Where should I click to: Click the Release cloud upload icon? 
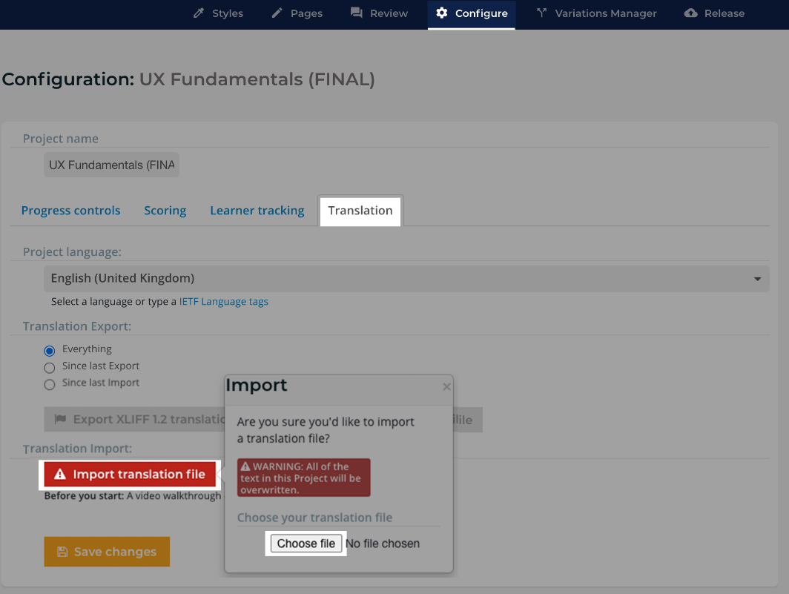tap(691, 13)
